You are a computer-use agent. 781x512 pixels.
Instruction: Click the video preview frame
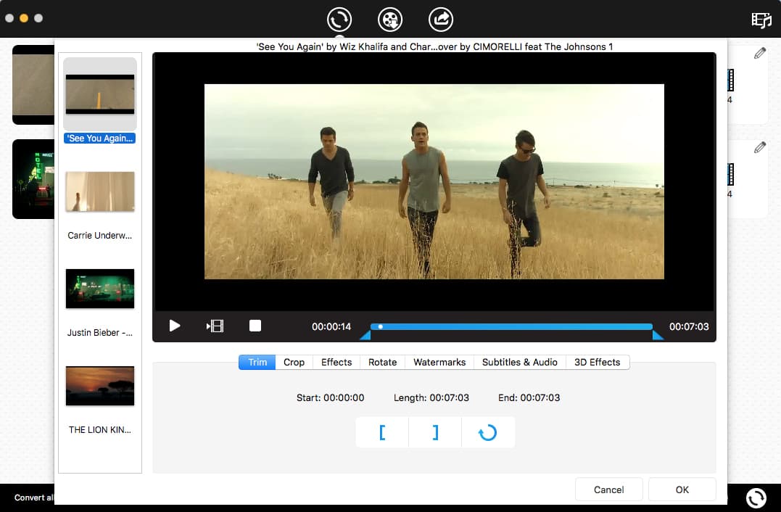click(434, 181)
